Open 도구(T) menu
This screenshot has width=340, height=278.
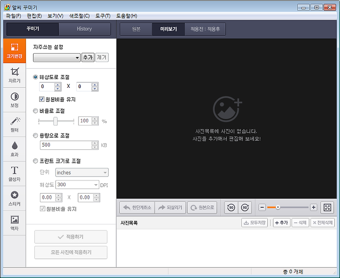pyautogui.click(x=103, y=16)
